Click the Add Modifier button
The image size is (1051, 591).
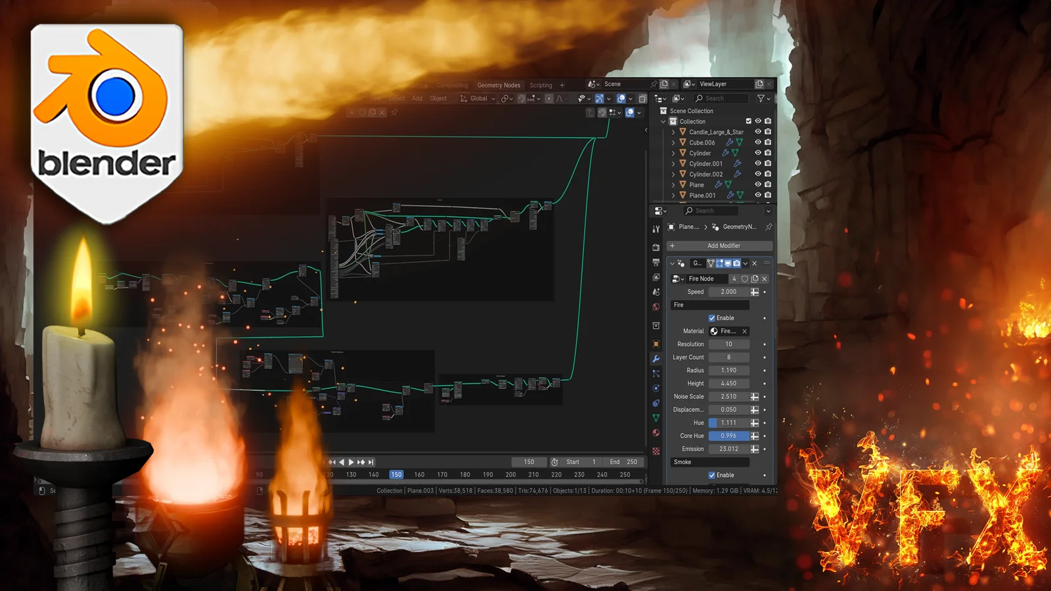pos(719,245)
